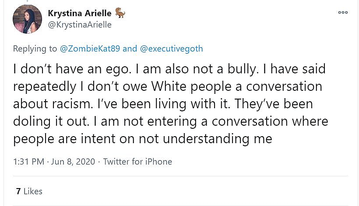
Task: Open the three-dot more options menu
Action: (x=343, y=12)
